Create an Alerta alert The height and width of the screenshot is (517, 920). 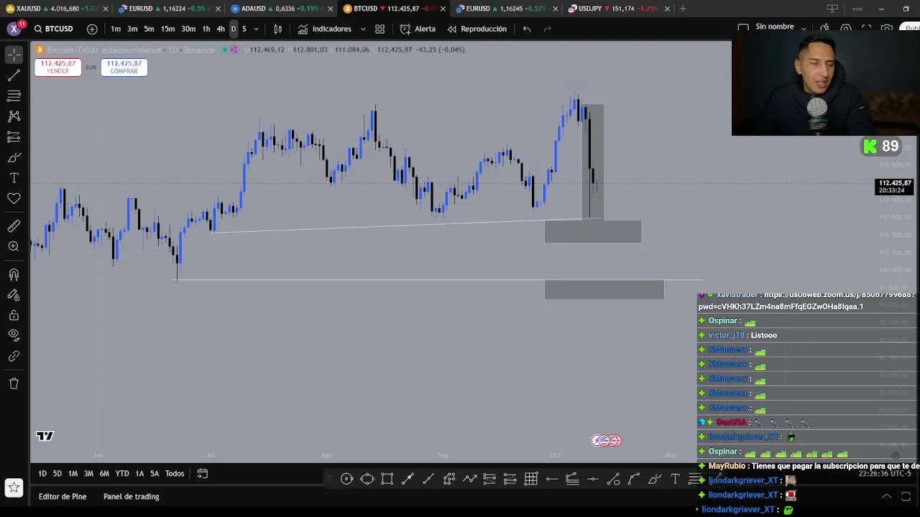point(418,29)
